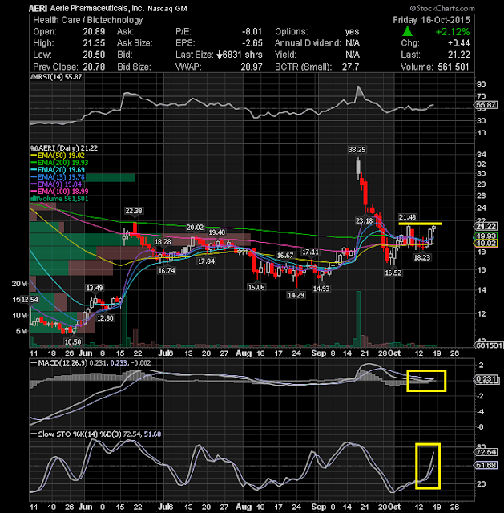Click the P/E value -8.01
Screen dimensions: 504x513
click(252, 32)
